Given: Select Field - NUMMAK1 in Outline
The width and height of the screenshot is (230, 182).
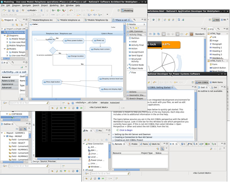Looking at the screenshot, I should click(x=19, y=150).
